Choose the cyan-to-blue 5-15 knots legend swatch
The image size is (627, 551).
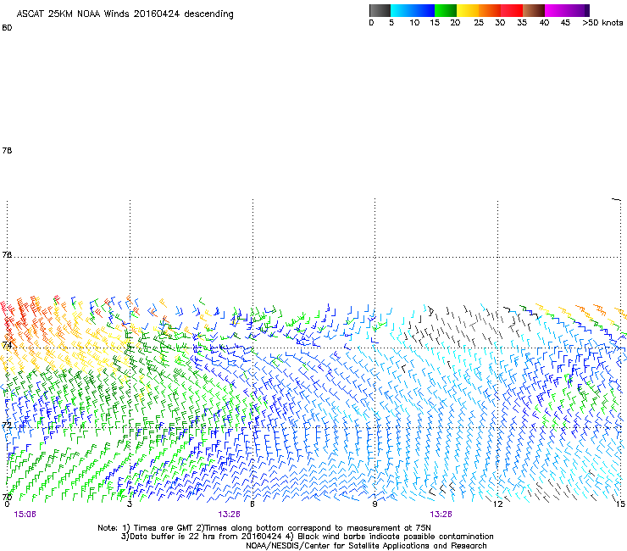pos(413,10)
